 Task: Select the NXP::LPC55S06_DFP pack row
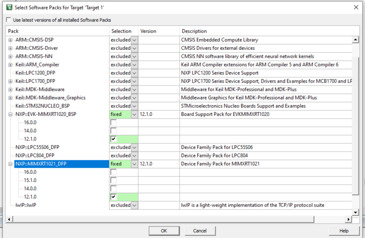(41, 147)
